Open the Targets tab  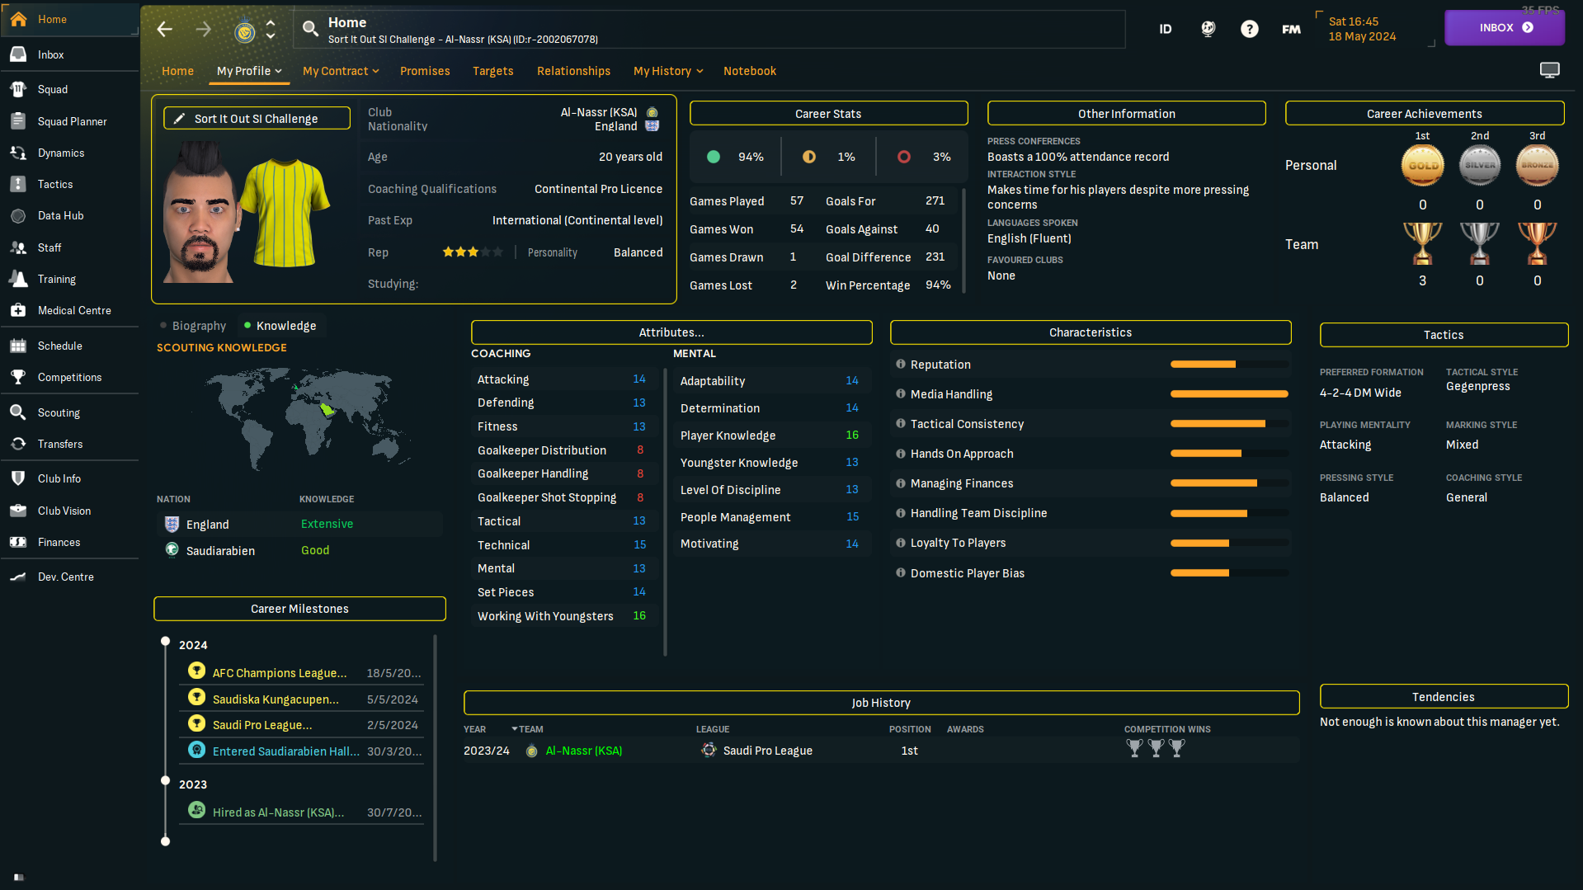(493, 71)
